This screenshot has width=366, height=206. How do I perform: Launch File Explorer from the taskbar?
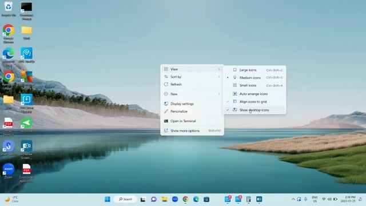tap(164, 199)
